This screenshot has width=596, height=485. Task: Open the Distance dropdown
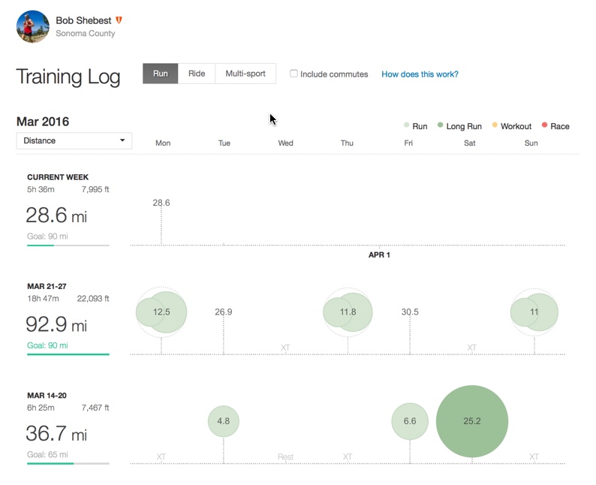74,140
